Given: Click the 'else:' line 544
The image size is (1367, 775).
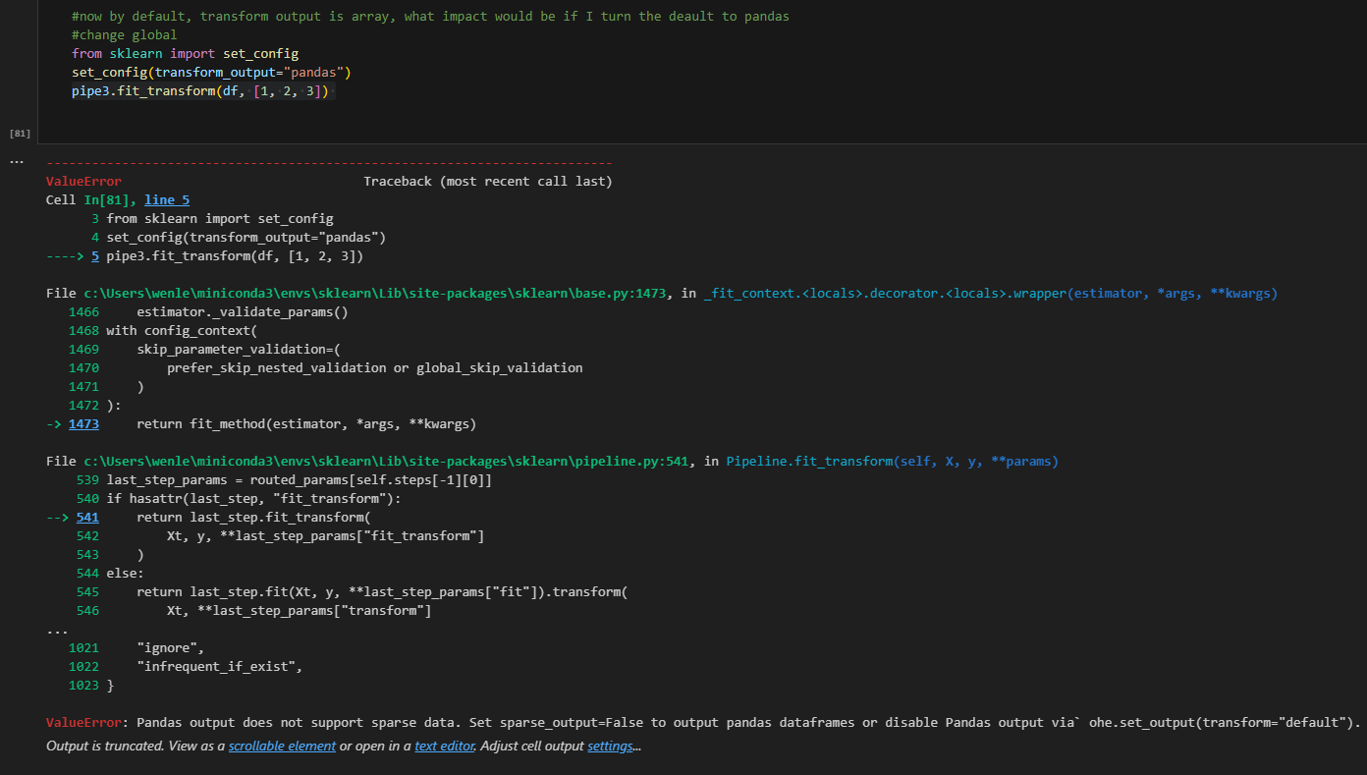Looking at the screenshot, I should [125, 573].
